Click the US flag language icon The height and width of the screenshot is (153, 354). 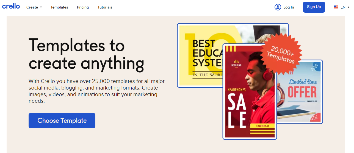[336, 7]
